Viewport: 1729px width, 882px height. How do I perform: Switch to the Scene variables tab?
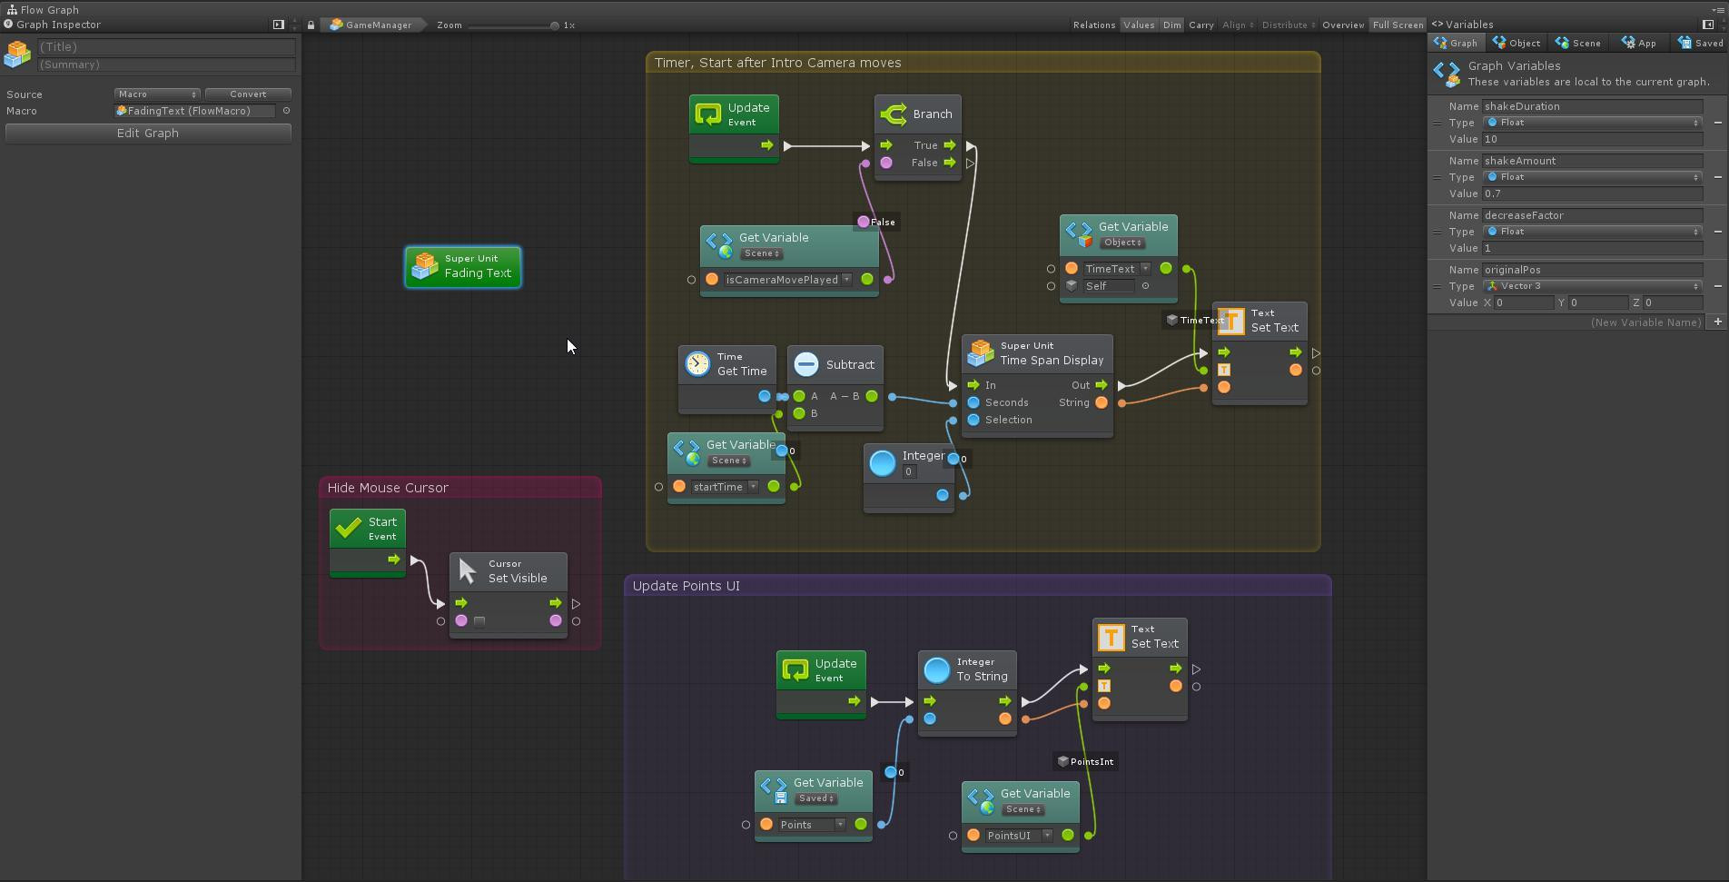1578,43
